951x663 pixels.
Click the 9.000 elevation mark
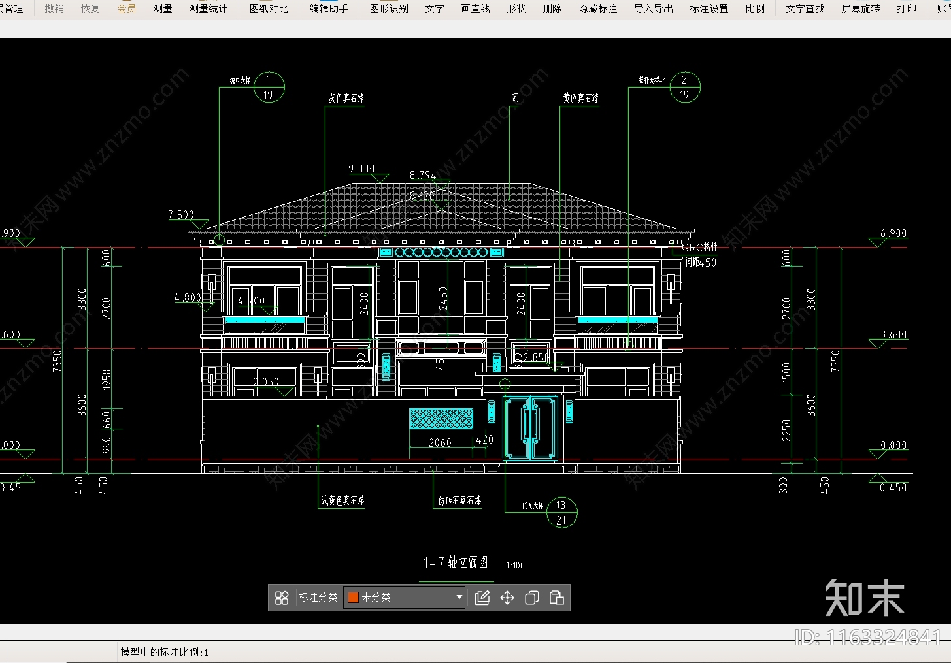point(361,169)
